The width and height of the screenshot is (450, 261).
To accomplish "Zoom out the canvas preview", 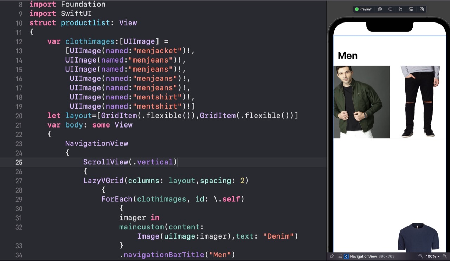I will (x=420, y=256).
